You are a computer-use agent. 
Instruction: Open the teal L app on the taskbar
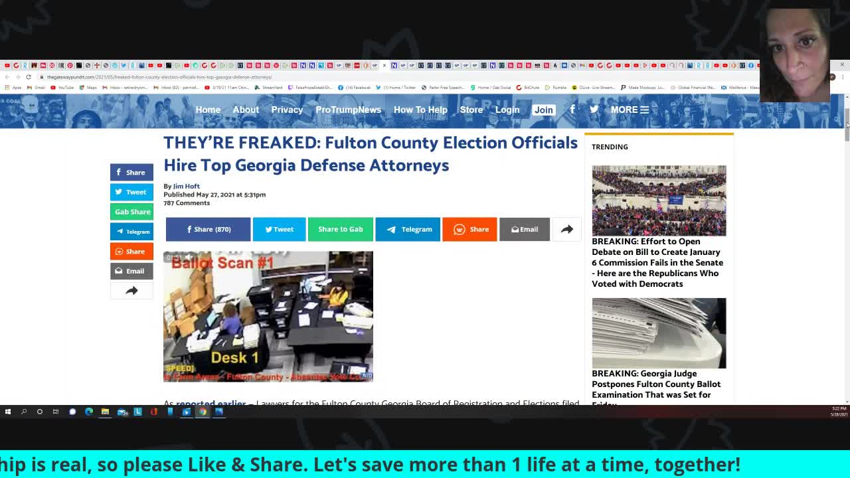tap(137, 412)
